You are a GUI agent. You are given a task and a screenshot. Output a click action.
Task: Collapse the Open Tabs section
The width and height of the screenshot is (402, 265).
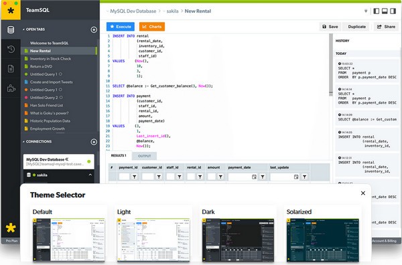point(23,29)
